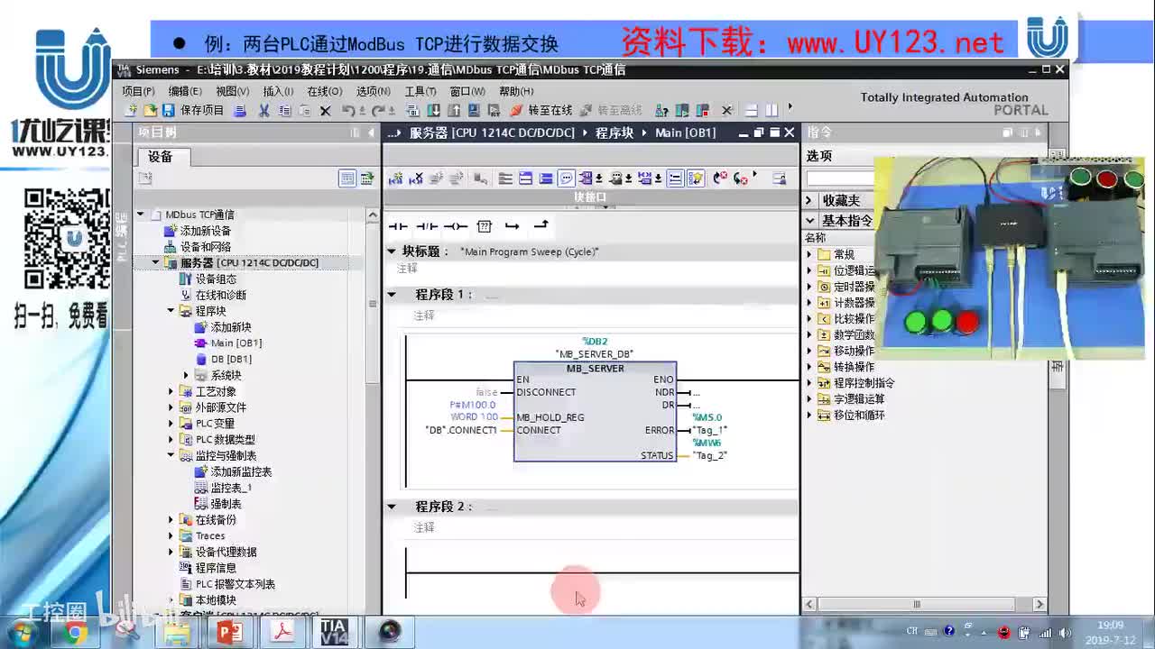Select DB [DB1] block in tree
This screenshot has width=1155, height=649.
[231, 360]
